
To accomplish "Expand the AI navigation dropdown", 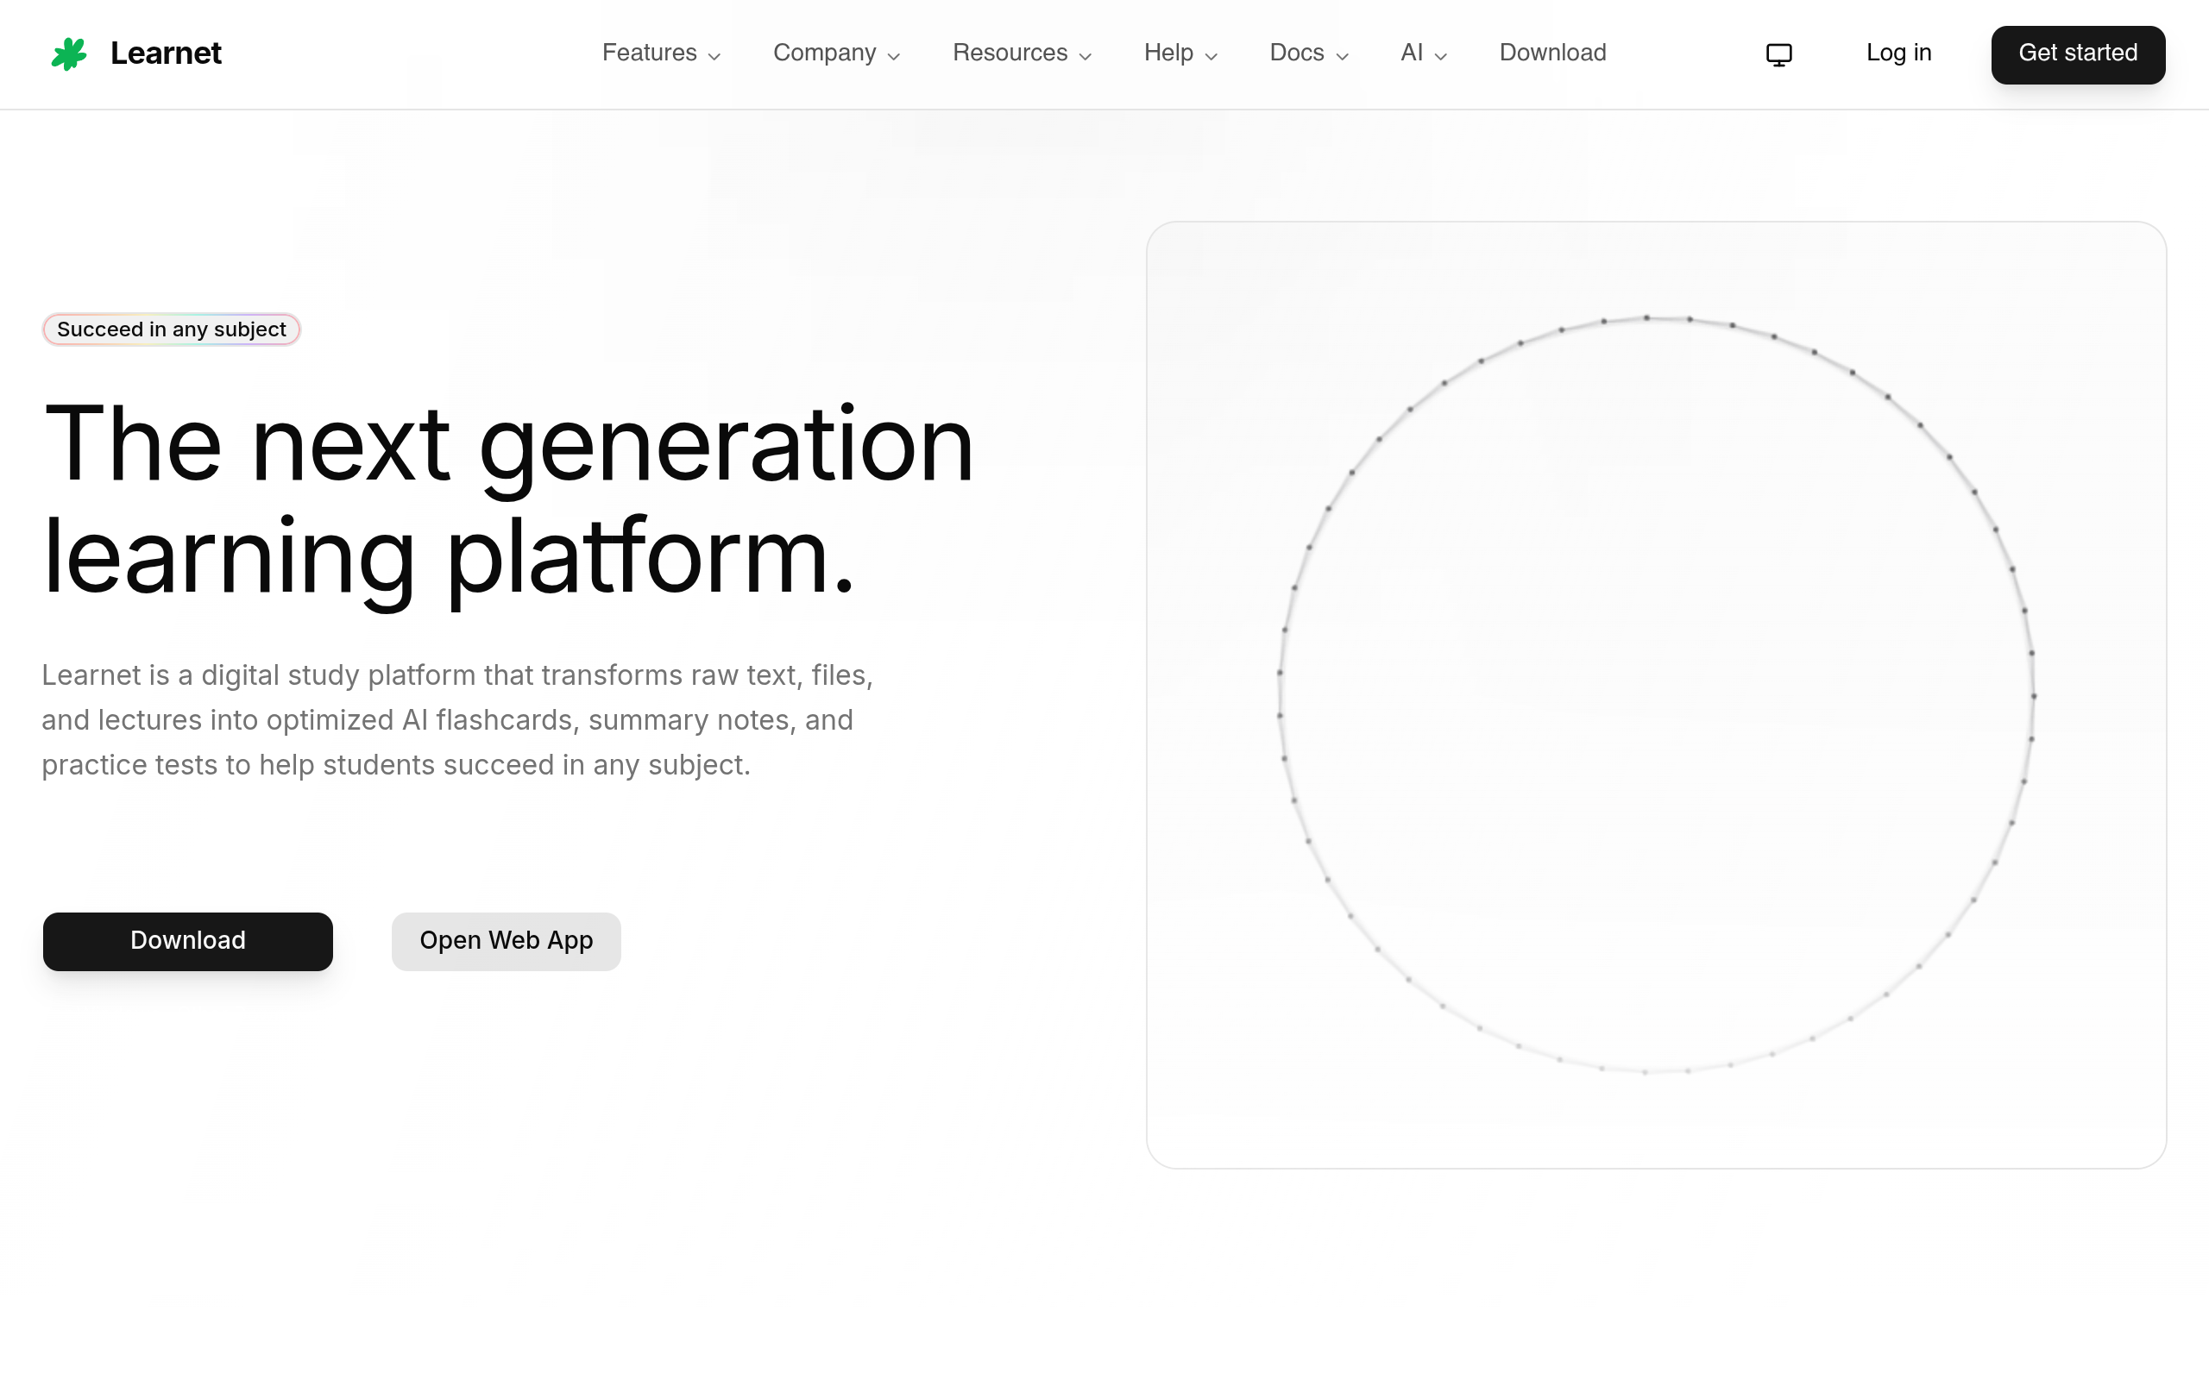I will click(1423, 53).
